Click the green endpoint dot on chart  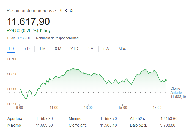pos(165,80)
